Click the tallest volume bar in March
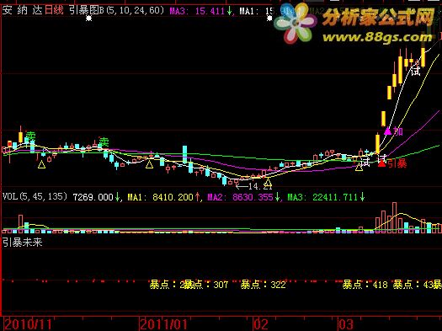442x331 pixels. pyautogui.click(x=394, y=217)
